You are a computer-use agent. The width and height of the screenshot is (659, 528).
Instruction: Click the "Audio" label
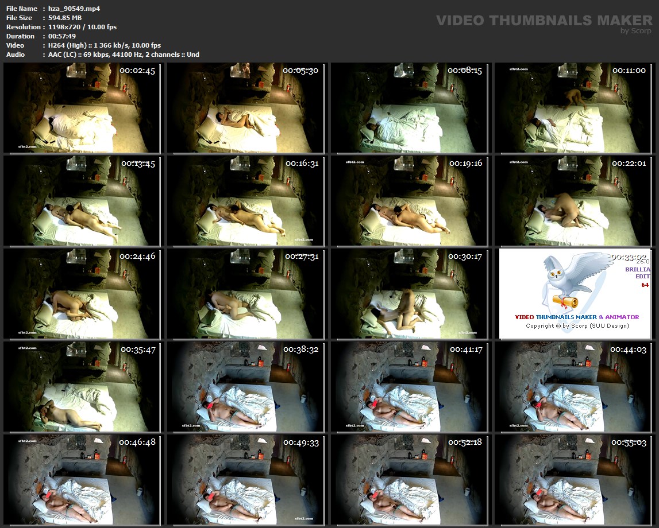point(15,55)
